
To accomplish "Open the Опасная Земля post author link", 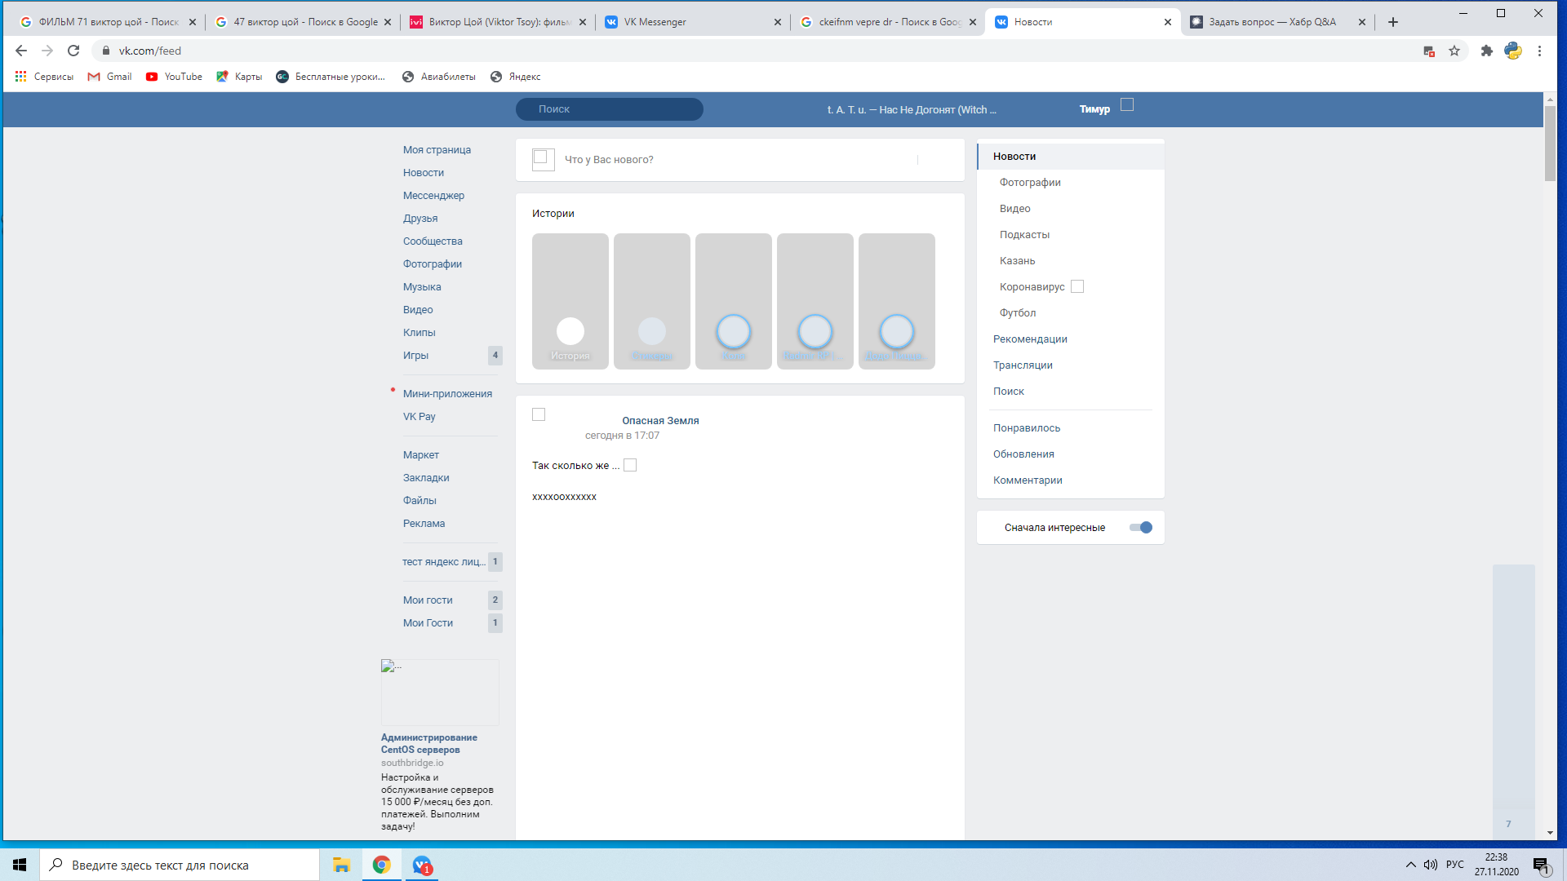I will [660, 421].
